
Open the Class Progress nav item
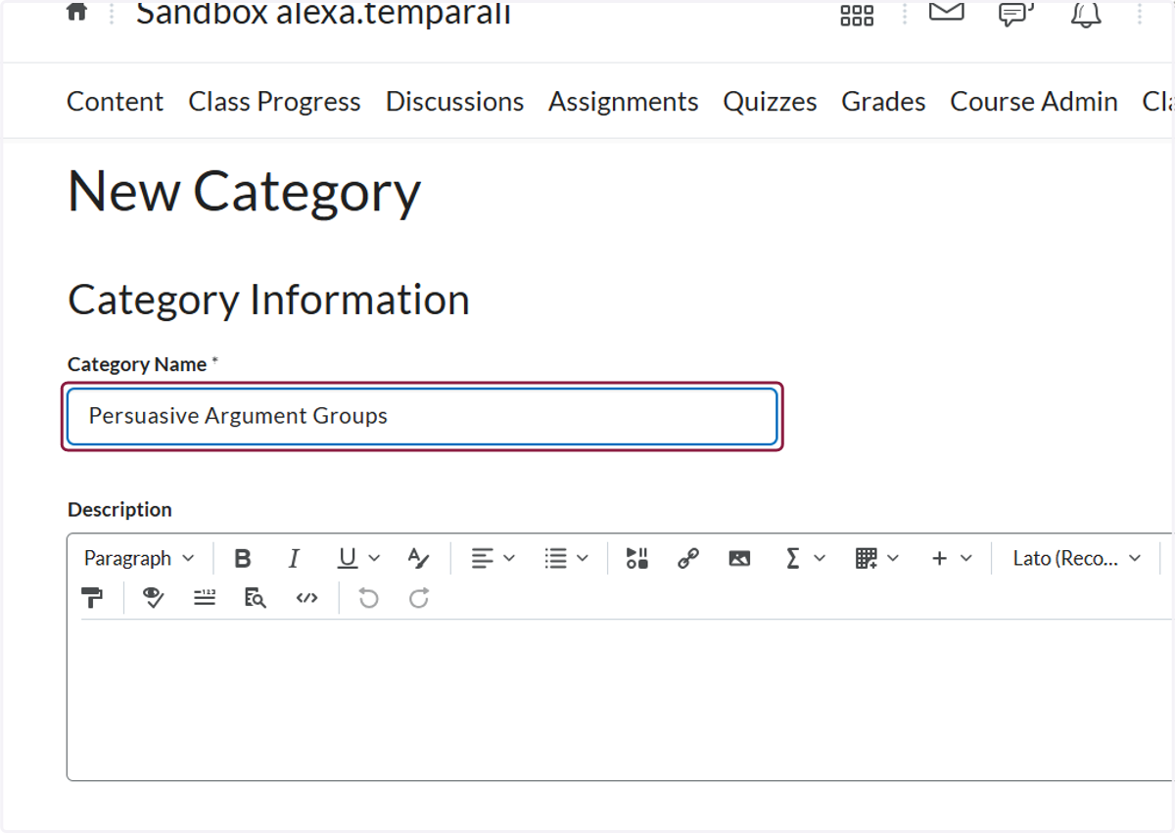pyautogui.click(x=274, y=102)
